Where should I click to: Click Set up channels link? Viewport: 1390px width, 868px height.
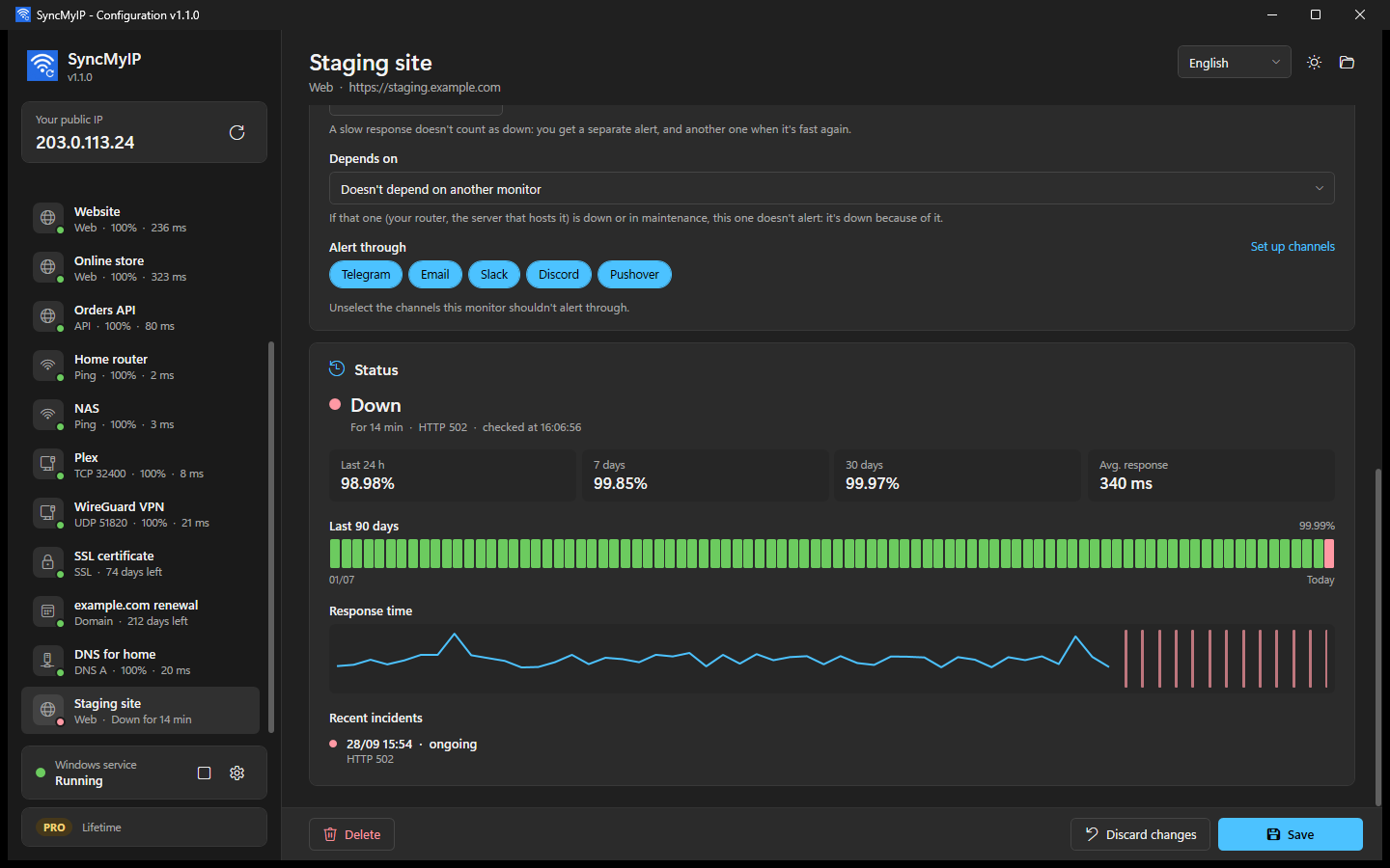click(1293, 247)
